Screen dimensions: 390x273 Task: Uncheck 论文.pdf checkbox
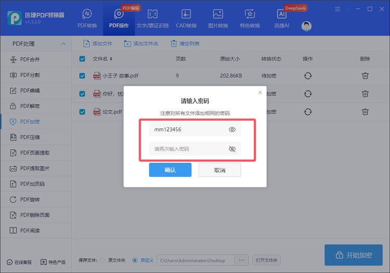pos(82,112)
